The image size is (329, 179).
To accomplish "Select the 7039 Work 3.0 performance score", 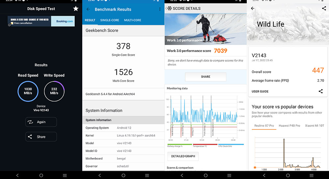I will (220, 51).
